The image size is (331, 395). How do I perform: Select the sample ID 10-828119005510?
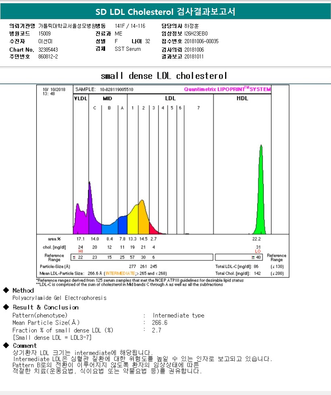point(116,89)
